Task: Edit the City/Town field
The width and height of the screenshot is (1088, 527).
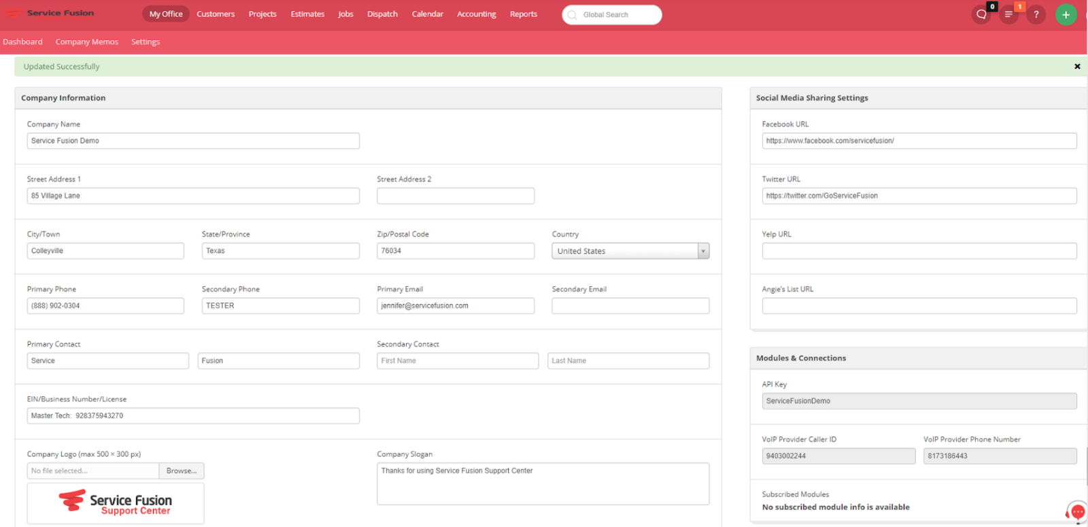Action: pyautogui.click(x=105, y=251)
